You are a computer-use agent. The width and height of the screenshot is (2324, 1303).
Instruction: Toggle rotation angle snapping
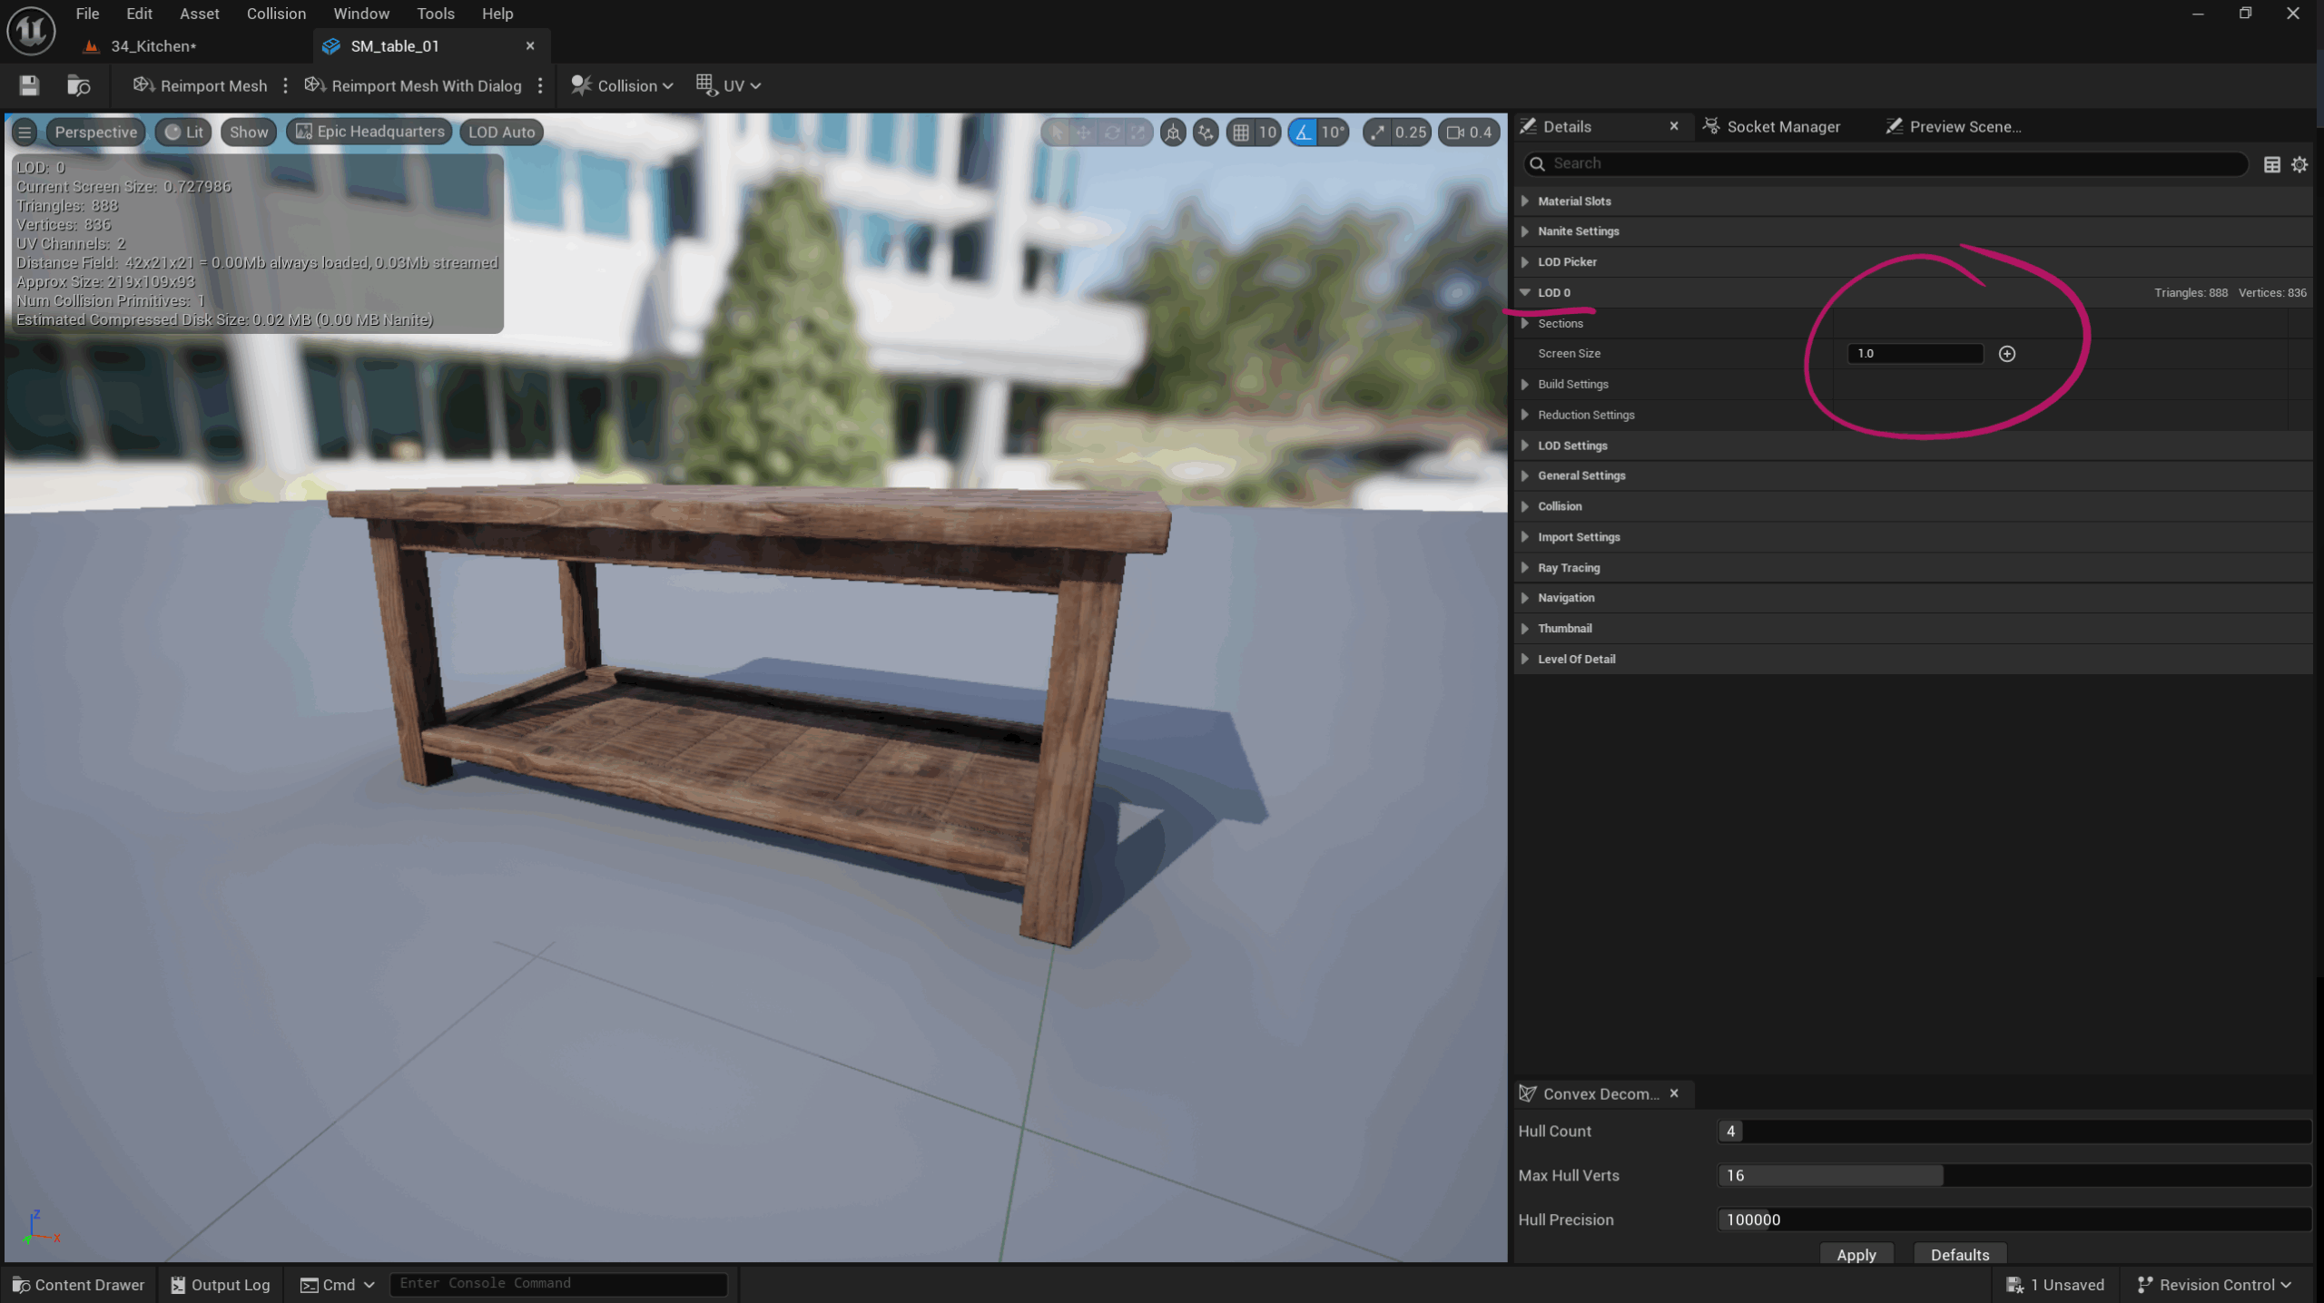tap(1303, 132)
